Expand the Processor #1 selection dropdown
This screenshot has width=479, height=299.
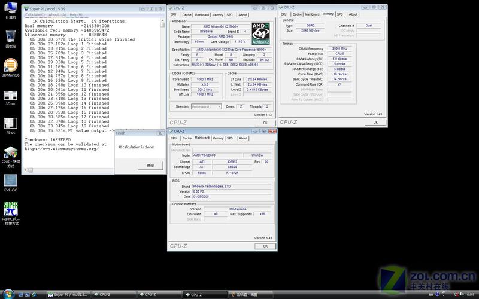[219, 107]
